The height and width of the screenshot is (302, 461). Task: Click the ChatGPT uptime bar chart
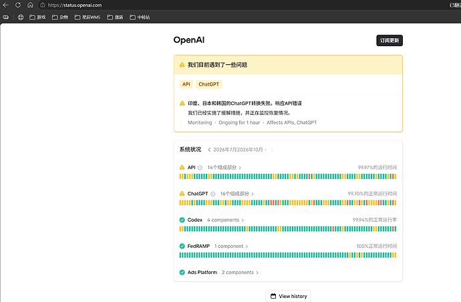tap(288, 202)
